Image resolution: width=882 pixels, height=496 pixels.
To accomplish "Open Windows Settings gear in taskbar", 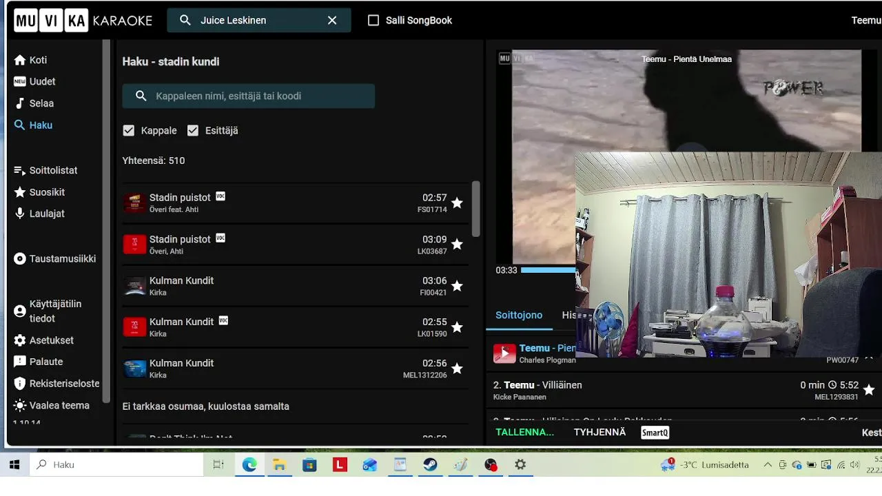I will point(520,465).
